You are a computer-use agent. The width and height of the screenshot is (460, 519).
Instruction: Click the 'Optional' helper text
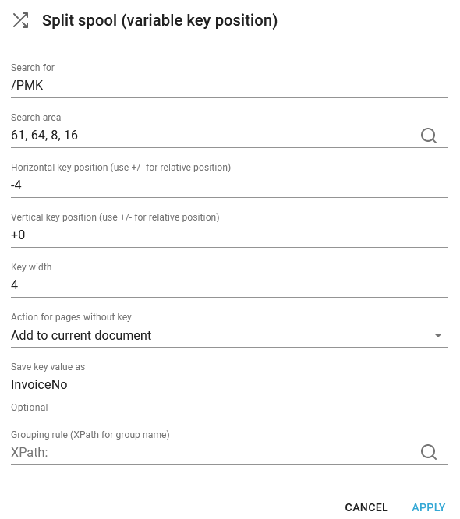30,408
